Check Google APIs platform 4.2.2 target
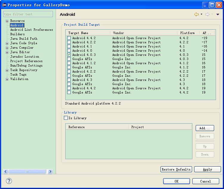 tap(69, 76)
